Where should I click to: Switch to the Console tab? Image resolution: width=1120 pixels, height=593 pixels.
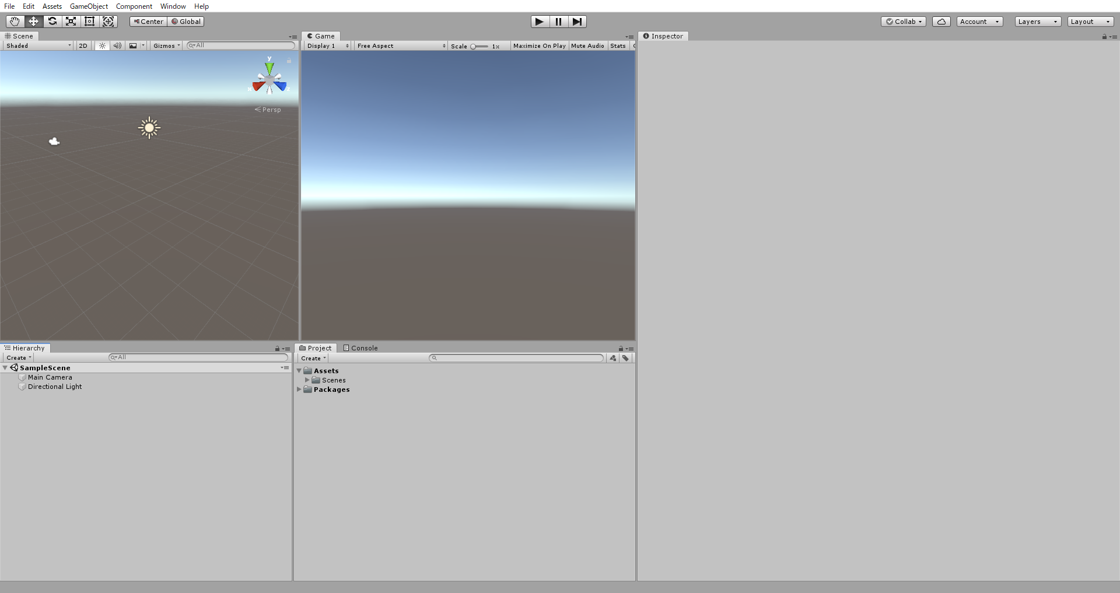pos(360,348)
